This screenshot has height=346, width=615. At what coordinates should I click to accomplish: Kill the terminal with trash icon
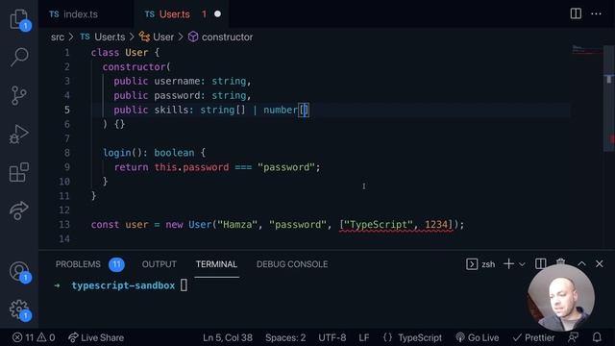tap(561, 262)
